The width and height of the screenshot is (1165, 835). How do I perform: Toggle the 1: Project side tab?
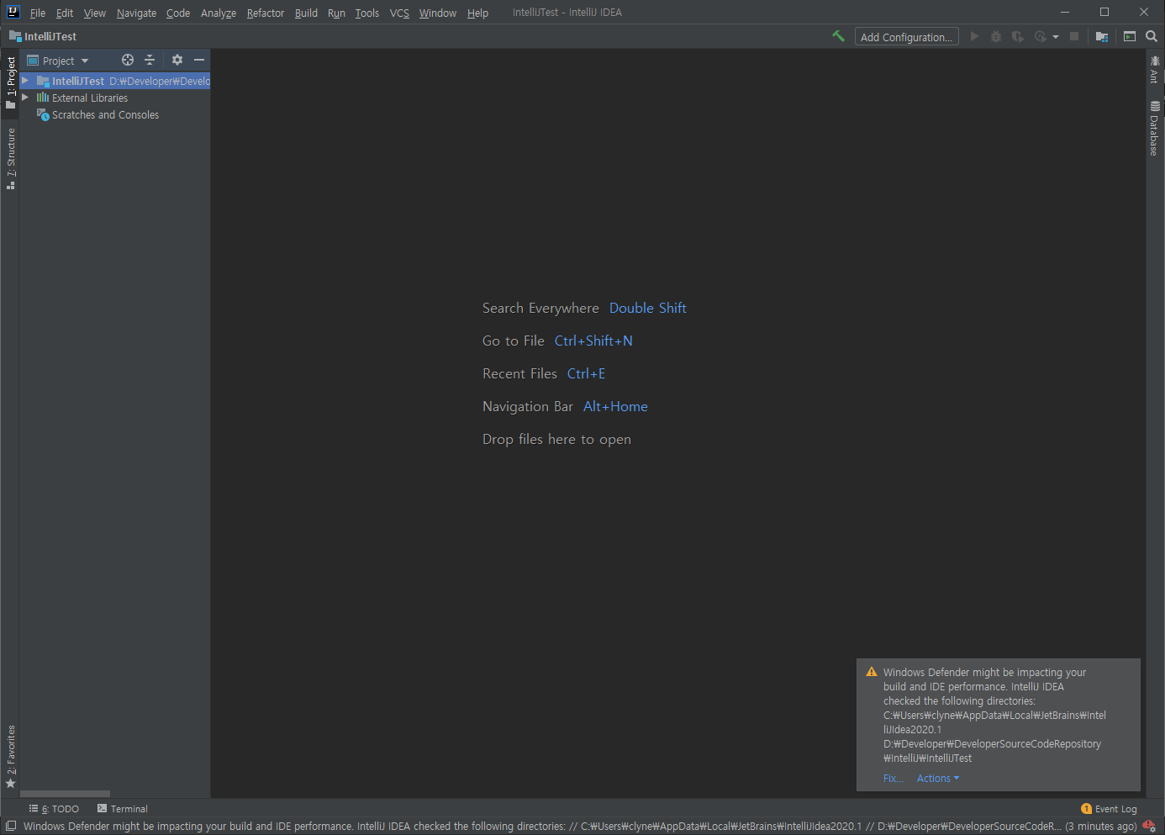(10, 82)
